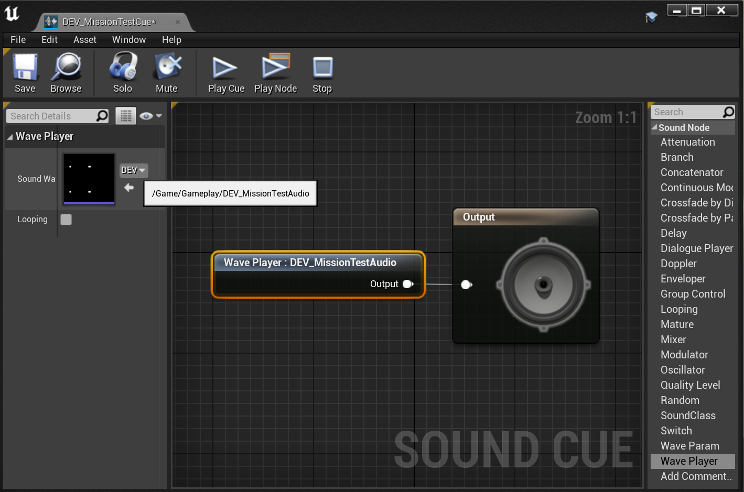Select Concatenator in the palette
Screen dimensions: 744x492
pos(692,172)
